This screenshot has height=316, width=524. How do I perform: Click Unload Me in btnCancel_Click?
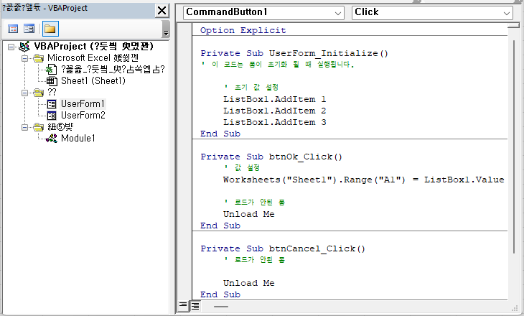pos(248,283)
